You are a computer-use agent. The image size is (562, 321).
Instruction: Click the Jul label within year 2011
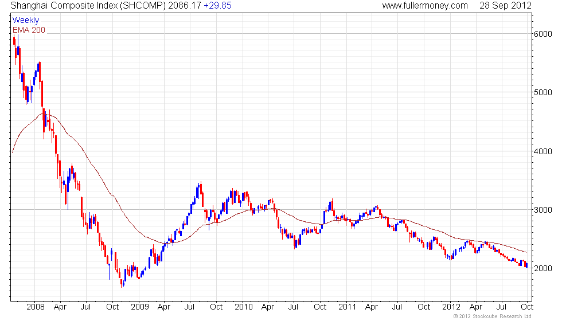[x=397, y=307]
